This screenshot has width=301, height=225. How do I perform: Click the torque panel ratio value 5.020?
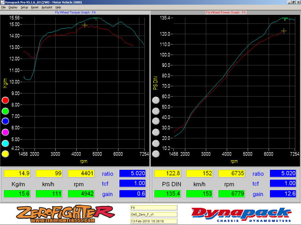coord(133,174)
